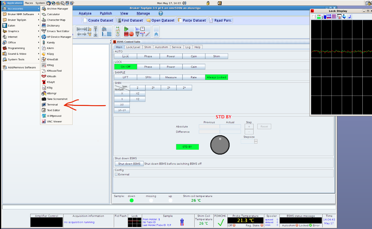The width and height of the screenshot is (372, 229).
Task: Switch to the Lock/Level tab
Action: point(133,47)
